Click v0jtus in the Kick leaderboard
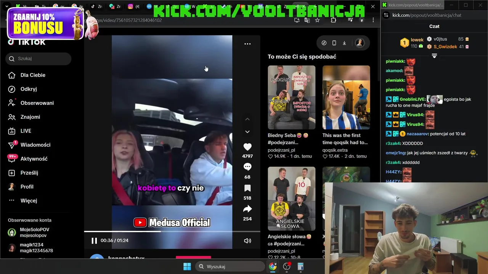Image resolution: width=488 pixels, height=274 pixels. [440, 39]
